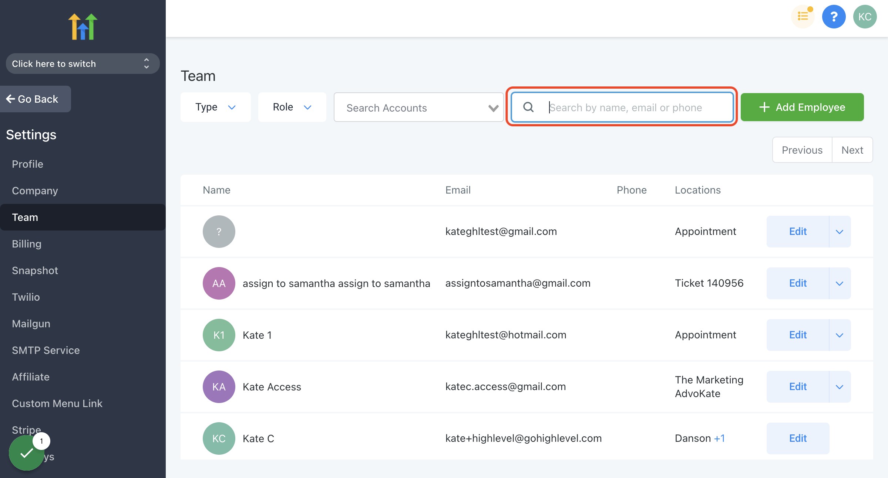The image size is (888, 478).
Task: Open Profile settings
Action: 27,164
